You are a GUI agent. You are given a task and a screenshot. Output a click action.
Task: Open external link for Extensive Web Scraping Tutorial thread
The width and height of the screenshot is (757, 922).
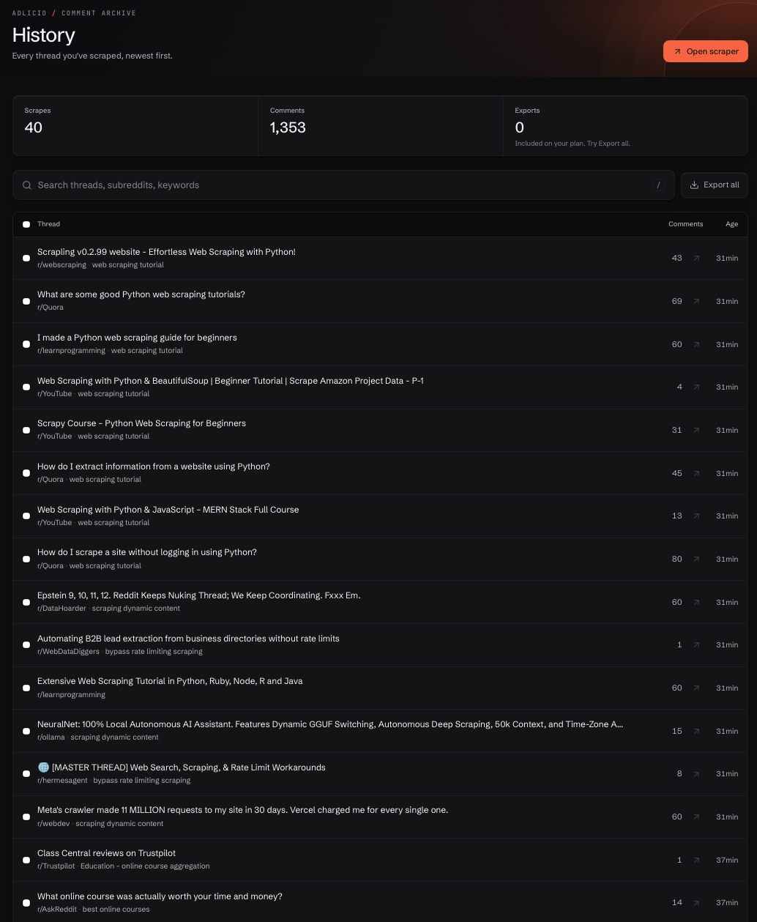pyautogui.click(x=696, y=688)
